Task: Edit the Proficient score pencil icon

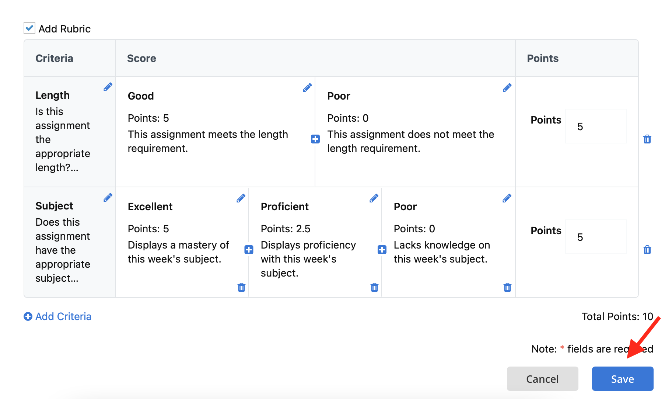Action: tap(374, 198)
